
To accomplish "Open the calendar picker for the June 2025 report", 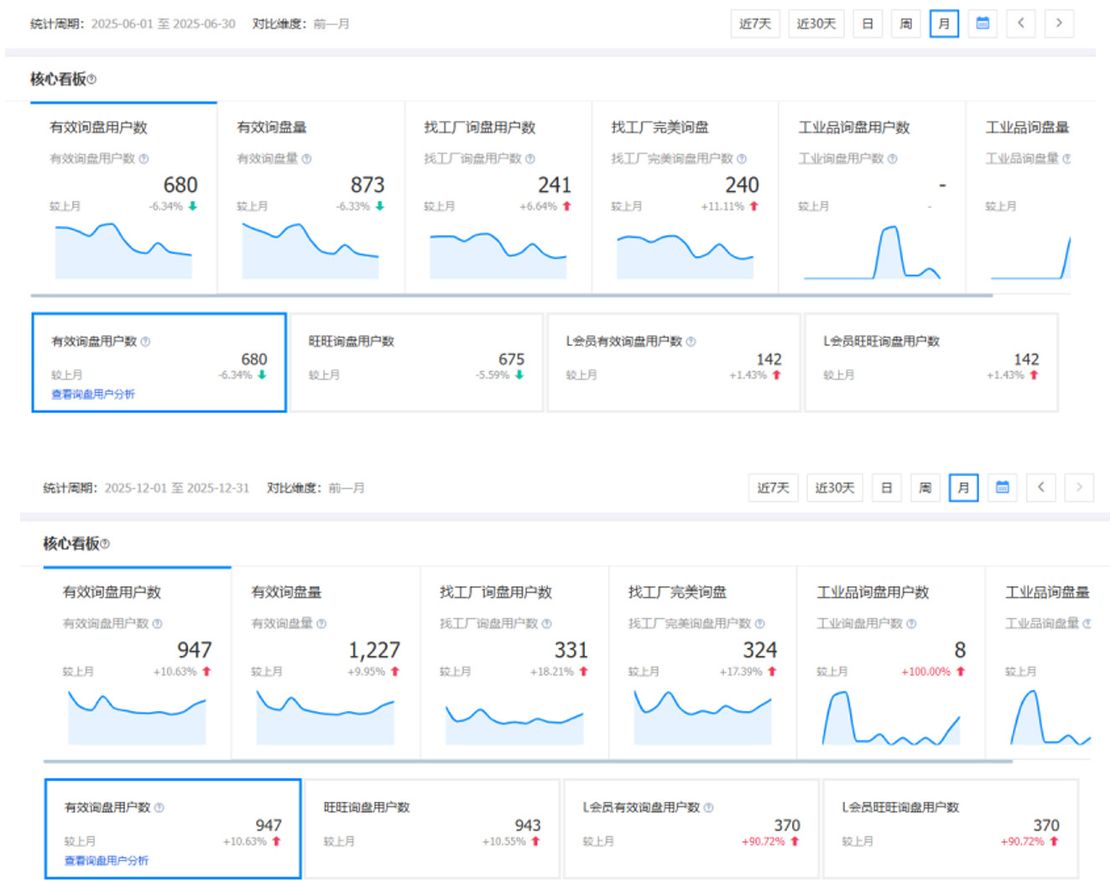I will (x=983, y=24).
